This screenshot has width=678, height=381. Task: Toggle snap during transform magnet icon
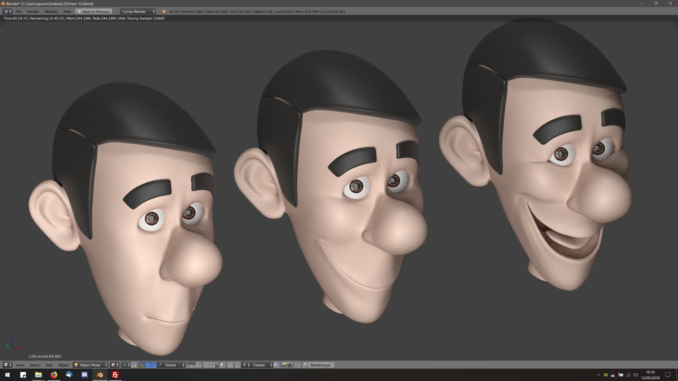pyautogui.click(x=238, y=365)
